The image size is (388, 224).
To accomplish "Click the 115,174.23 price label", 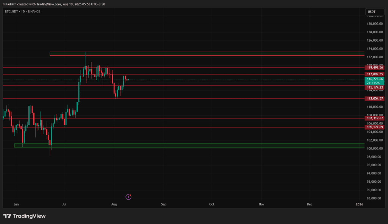I will (x=375, y=87).
